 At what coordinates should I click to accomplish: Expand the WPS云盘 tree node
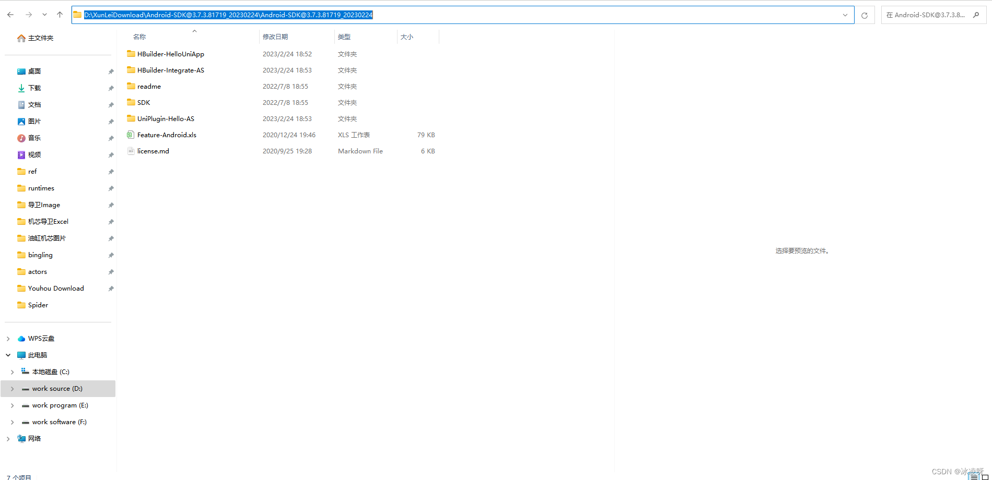point(8,339)
